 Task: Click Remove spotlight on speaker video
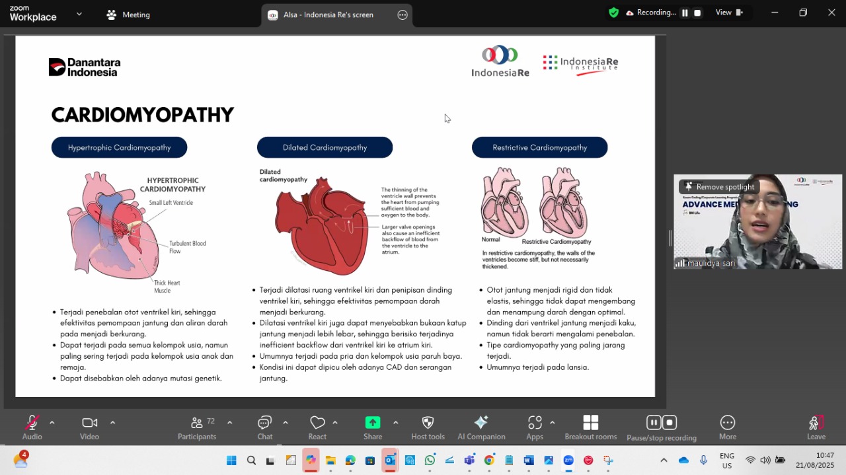pyautogui.click(x=719, y=187)
